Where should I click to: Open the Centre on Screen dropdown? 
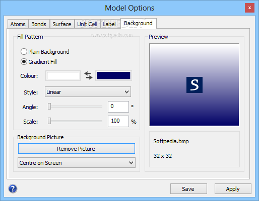pyautogui.click(x=77, y=163)
